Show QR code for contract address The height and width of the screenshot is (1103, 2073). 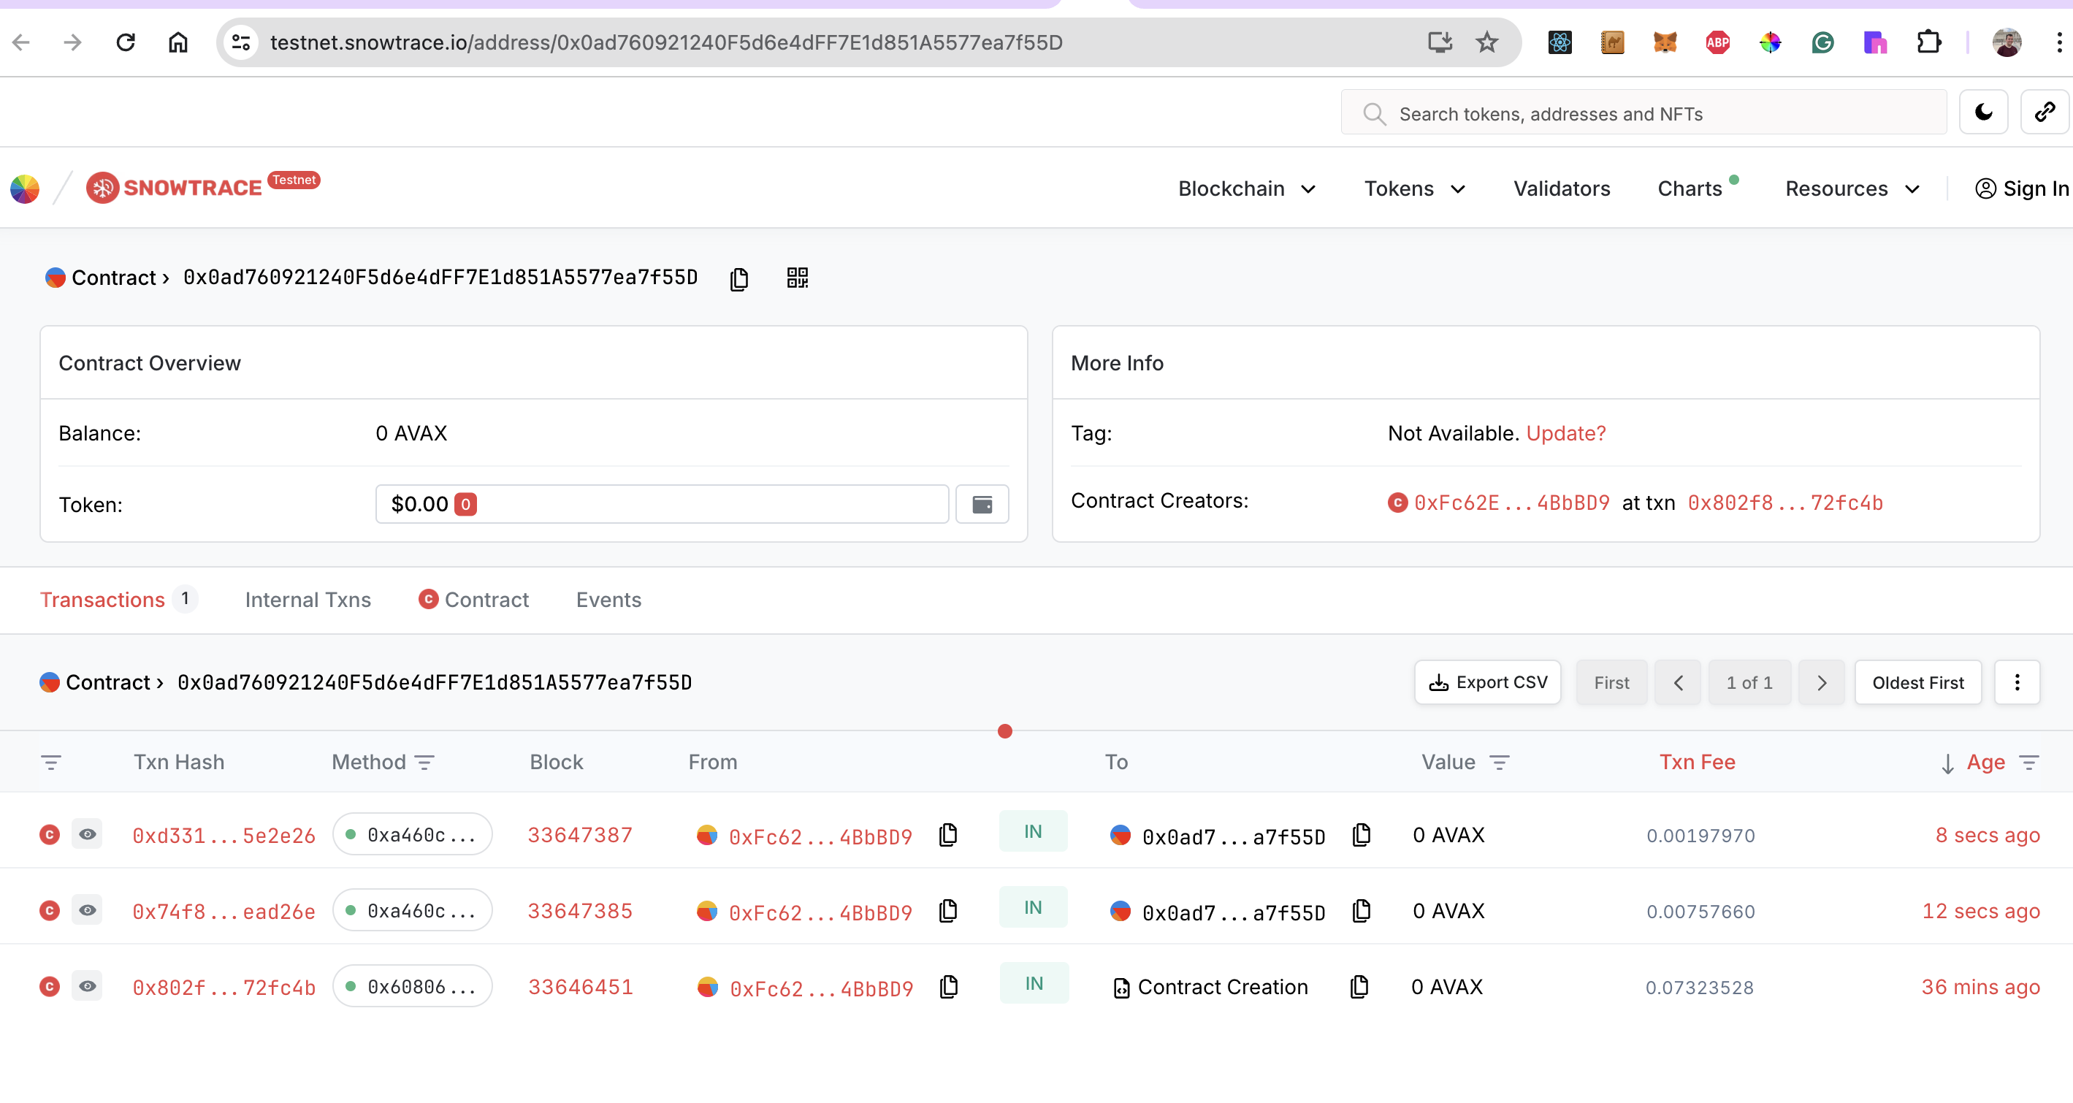click(797, 278)
